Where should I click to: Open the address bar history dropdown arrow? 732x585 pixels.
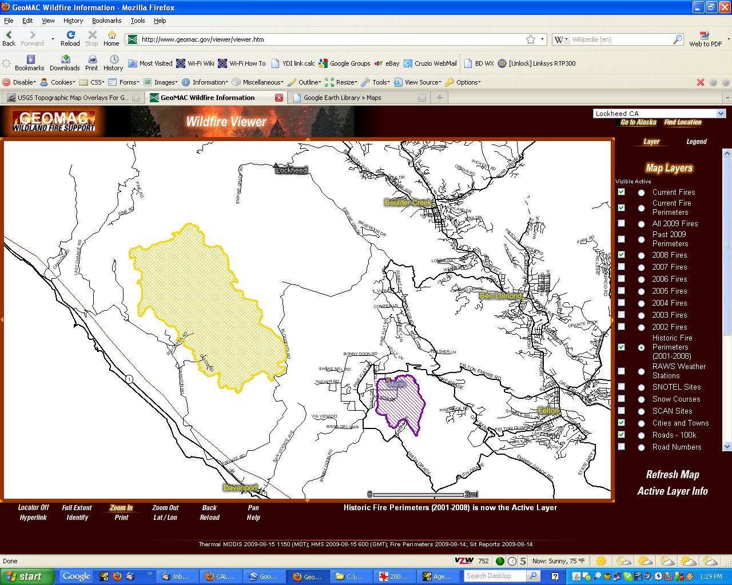tap(543, 39)
